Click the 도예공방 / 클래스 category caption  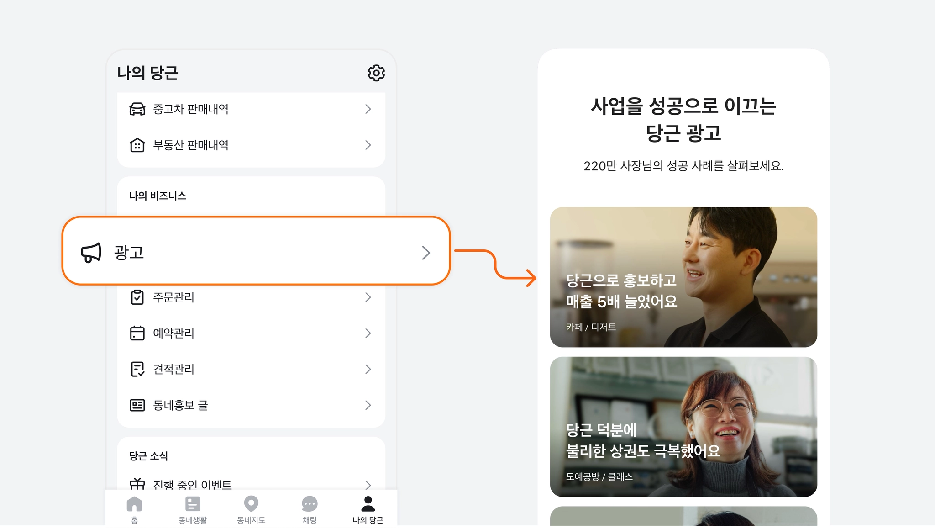point(599,477)
